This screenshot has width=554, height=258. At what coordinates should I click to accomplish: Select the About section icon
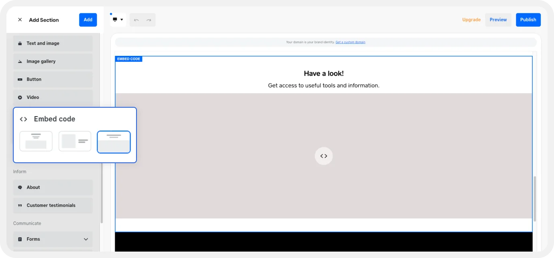(x=19, y=187)
